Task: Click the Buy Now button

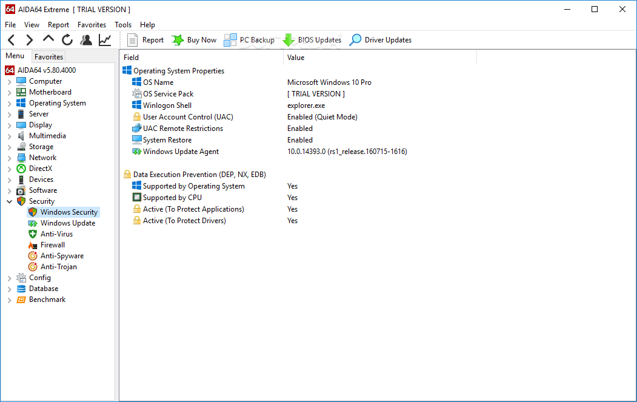Action: 194,40
